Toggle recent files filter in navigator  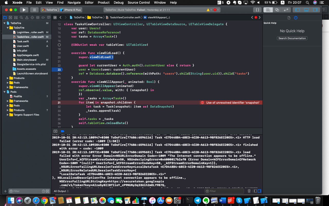(43, 191)
